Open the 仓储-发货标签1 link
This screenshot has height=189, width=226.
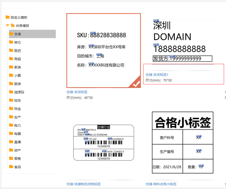pyautogui.click(x=157, y=74)
